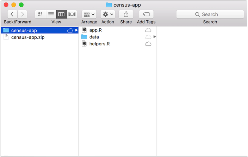Viewport: 248px width, 157px height.
Task: Switch to Cover Flow view
Action: [72, 14]
